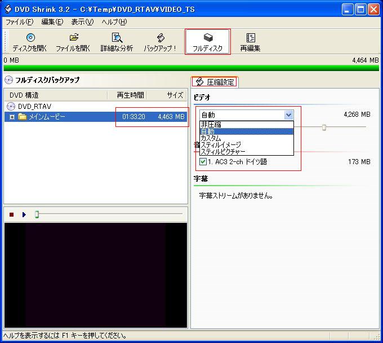Click the ファイルを開く (Open Files) icon
The width and height of the screenshot is (383, 343).
[x=73, y=38]
